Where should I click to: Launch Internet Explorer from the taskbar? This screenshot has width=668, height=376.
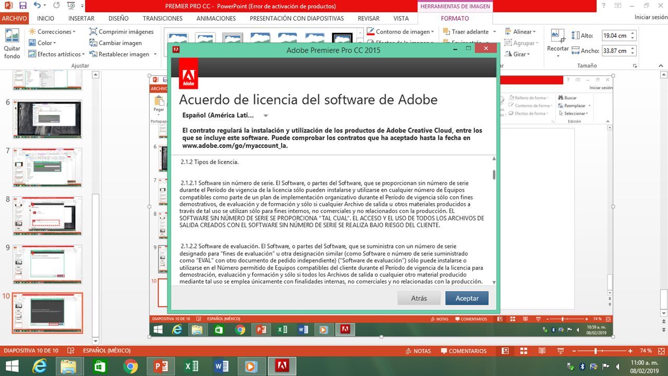[40, 366]
